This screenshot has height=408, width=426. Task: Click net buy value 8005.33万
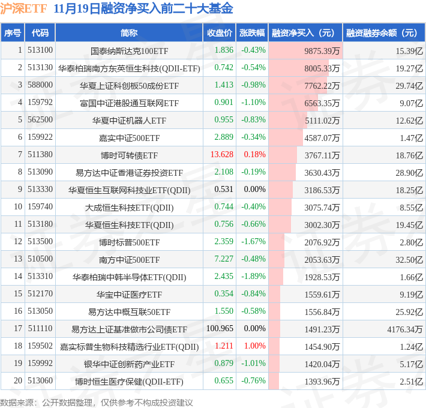(322, 68)
